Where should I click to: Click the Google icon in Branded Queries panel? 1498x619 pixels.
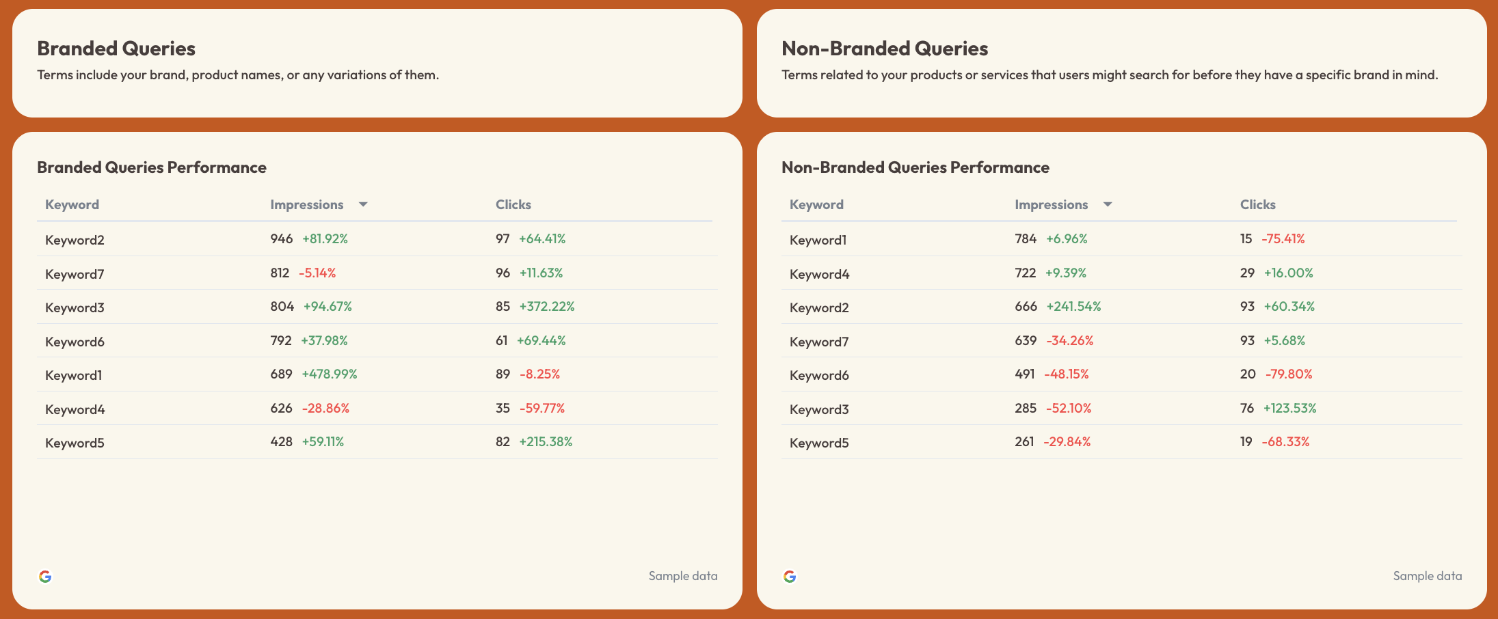pos(46,576)
